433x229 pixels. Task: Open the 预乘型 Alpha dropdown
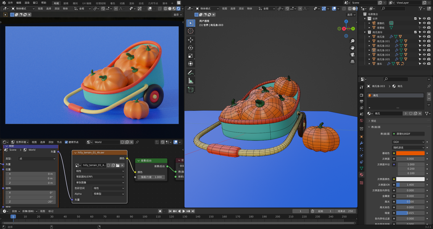point(108,194)
